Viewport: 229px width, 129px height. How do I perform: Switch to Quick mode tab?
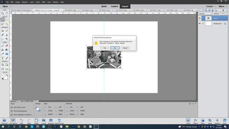click(104, 6)
